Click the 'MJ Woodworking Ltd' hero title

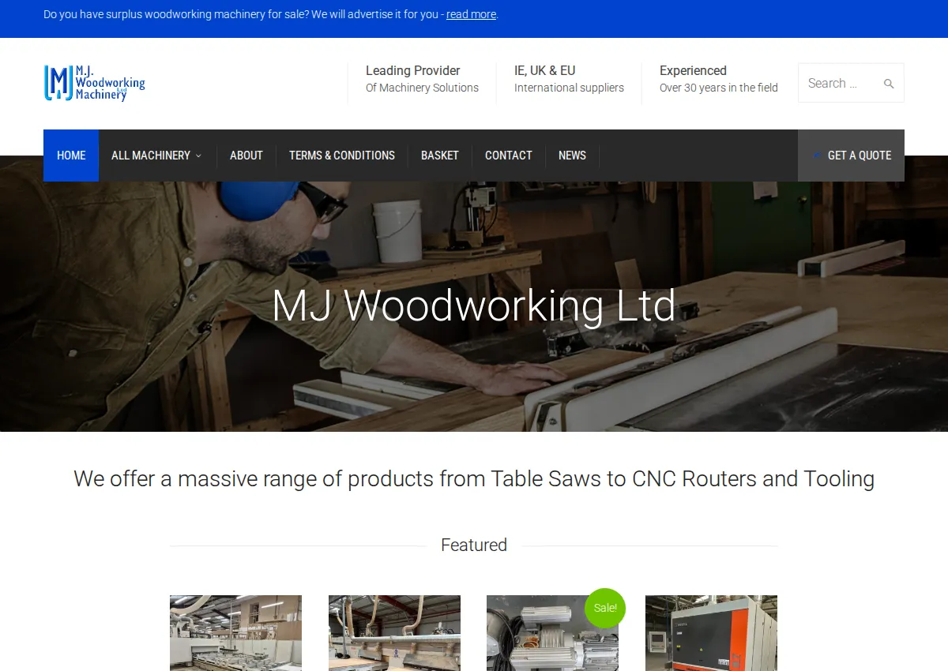tap(474, 306)
